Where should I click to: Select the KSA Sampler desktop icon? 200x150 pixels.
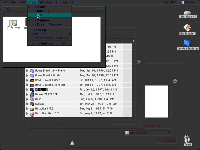187,28
